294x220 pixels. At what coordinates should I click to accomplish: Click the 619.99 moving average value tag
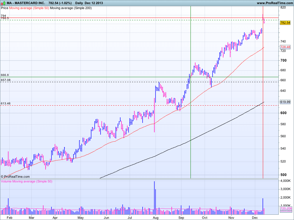pos(285,102)
